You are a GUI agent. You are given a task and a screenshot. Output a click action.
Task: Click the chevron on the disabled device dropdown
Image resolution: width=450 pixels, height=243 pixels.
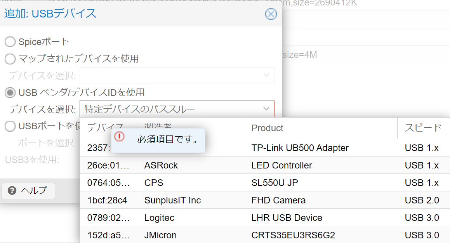(267, 75)
